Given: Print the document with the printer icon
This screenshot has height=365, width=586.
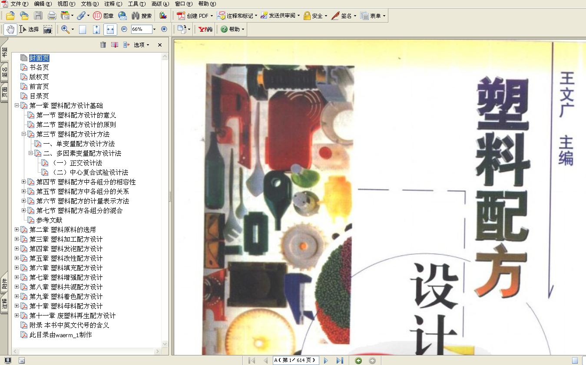Looking at the screenshot, I should [52, 16].
